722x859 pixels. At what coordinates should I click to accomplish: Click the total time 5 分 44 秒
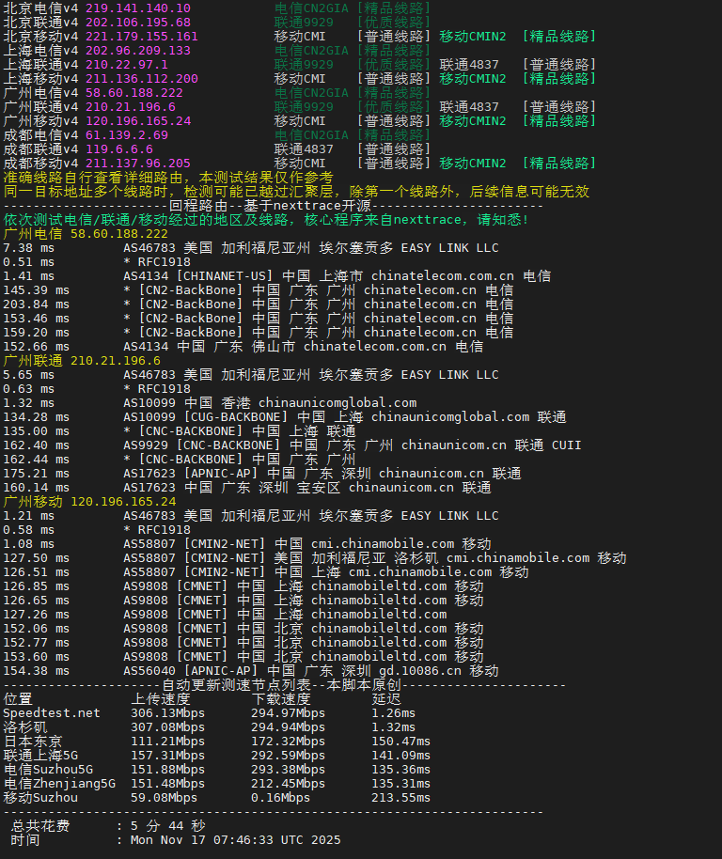pyautogui.click(x=160, y=825)
